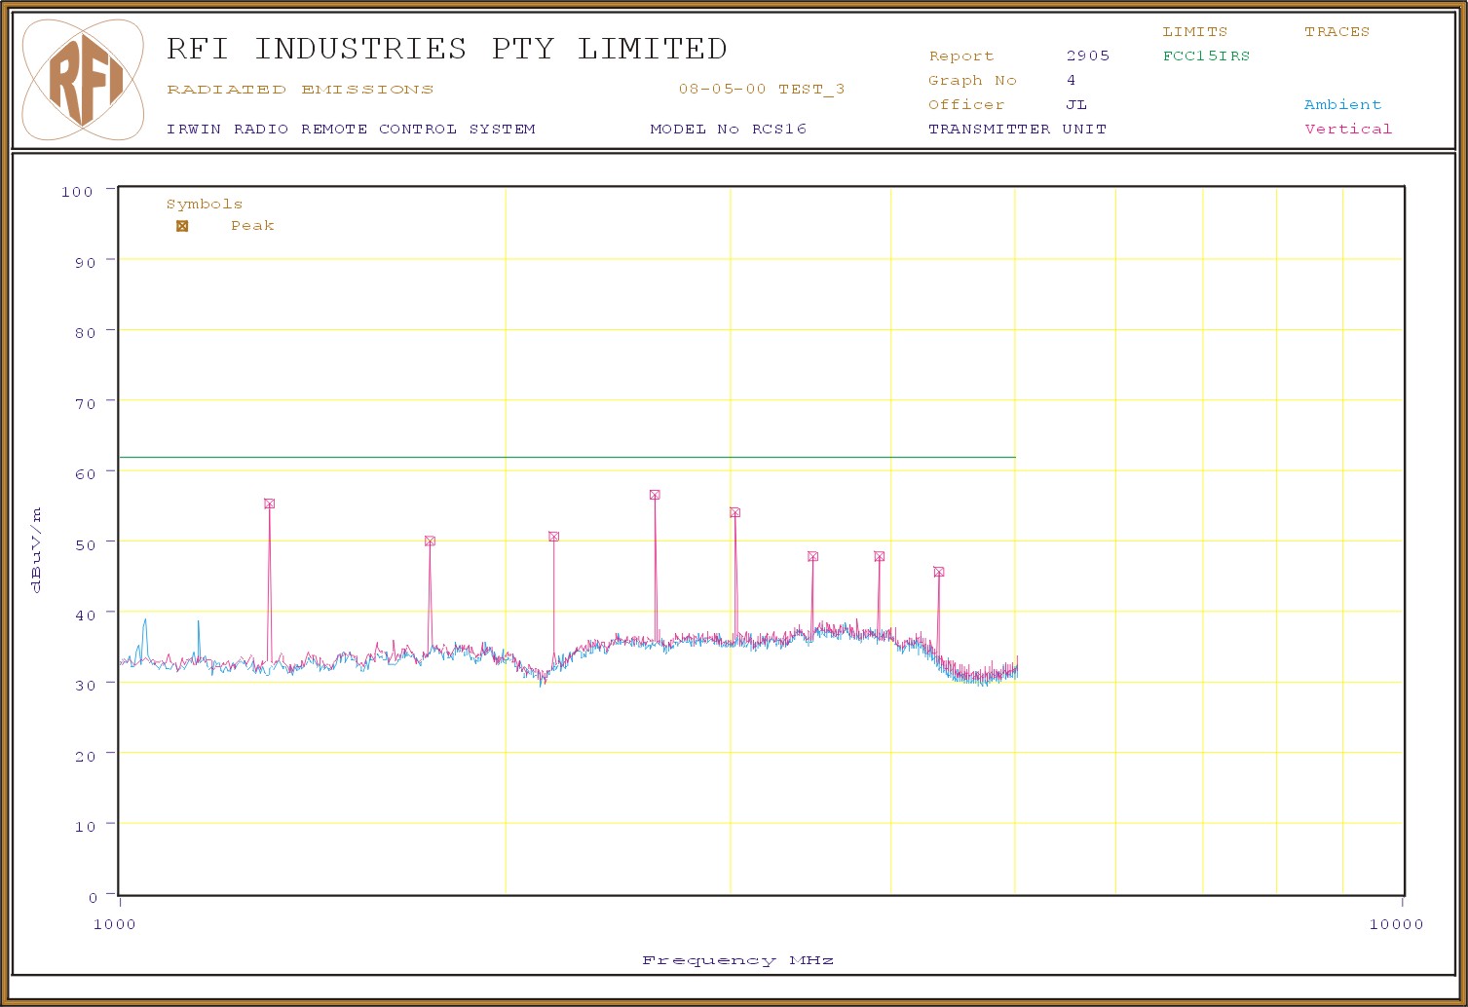This screenshot has height=1007, width=1468.
Task: Click the Vertical trace legend label
Action: 1348,129
